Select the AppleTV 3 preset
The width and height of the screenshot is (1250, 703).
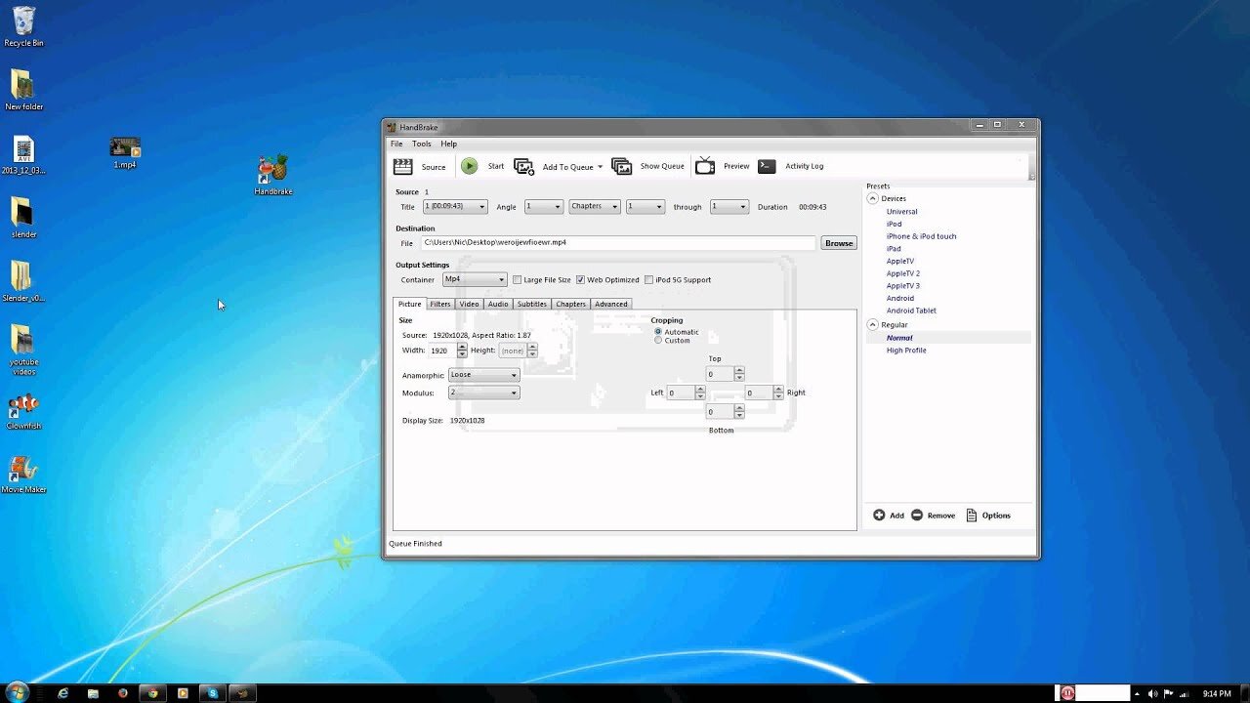click(x=903, y=286)
